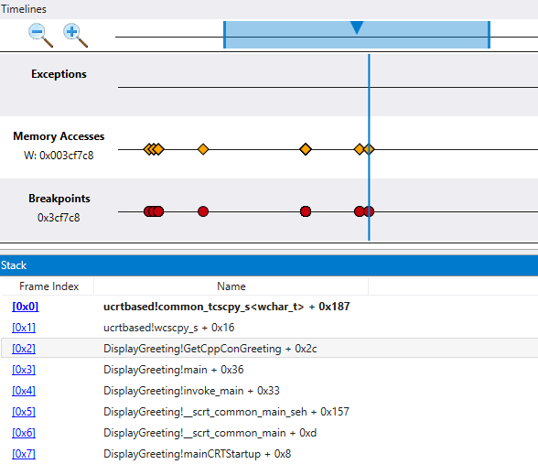This screenshot has width=538, height=464.
Task: Open stack frame link [0x5]
Action: [x=24, y=412]
